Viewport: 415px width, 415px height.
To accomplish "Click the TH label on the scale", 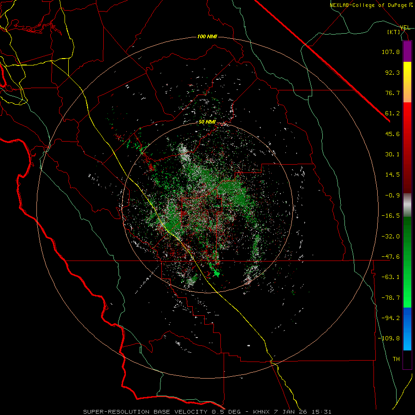I will click(396, 359).
